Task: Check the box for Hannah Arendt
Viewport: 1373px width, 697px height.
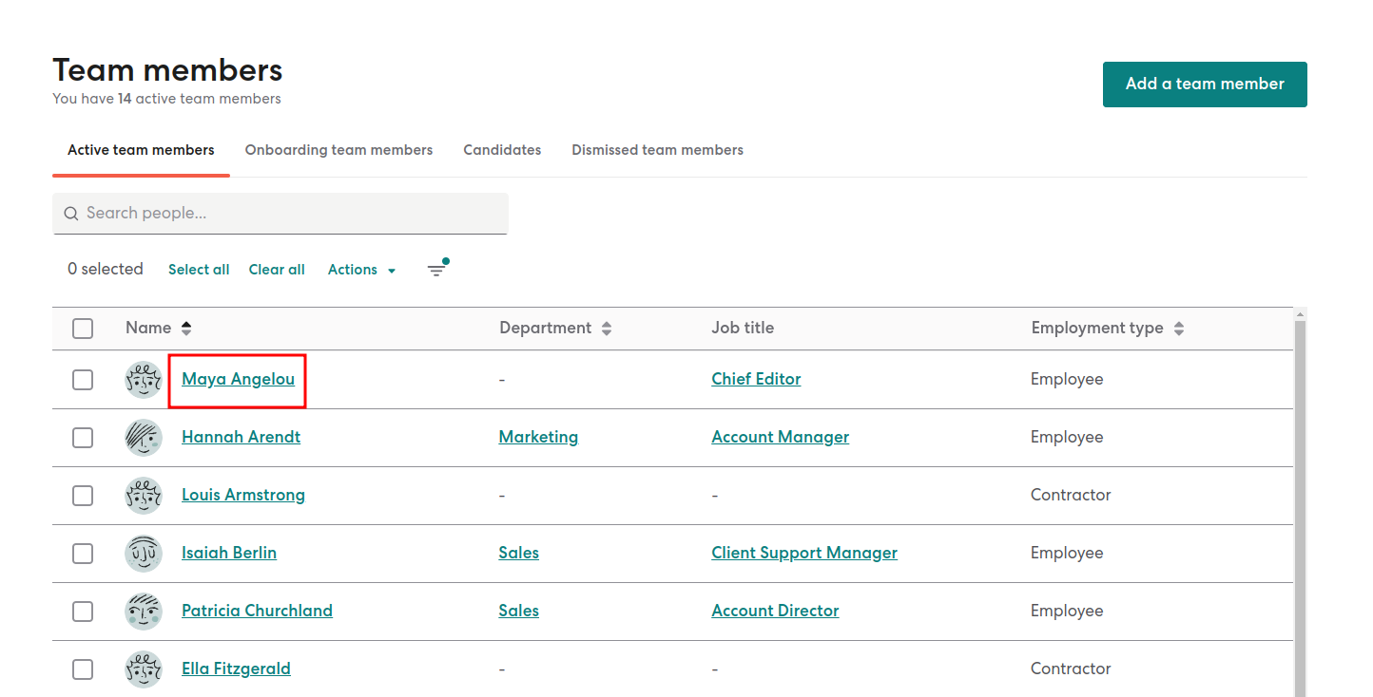Action: 83,438
